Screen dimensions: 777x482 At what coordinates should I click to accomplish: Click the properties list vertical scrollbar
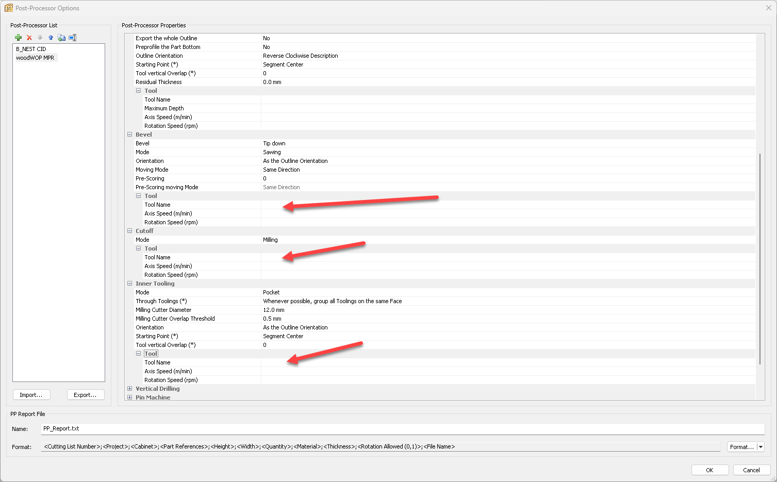coord(760,258)
